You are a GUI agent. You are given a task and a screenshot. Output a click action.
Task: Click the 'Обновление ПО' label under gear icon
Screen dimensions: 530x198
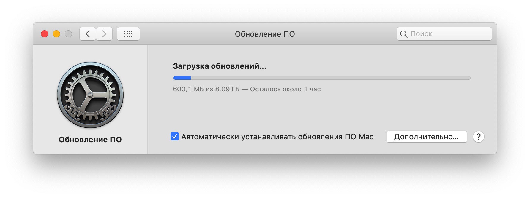point(90,140)
